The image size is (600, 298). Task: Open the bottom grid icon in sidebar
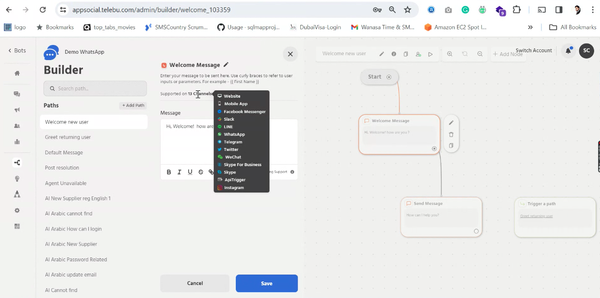pos(17,226)
